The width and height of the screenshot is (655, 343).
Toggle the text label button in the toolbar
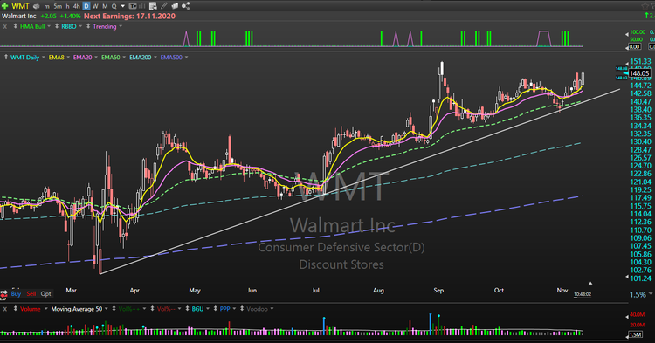click(x=133, y=6)
